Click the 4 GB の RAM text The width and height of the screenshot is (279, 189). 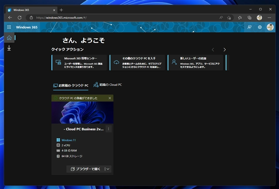coord(69,151)
